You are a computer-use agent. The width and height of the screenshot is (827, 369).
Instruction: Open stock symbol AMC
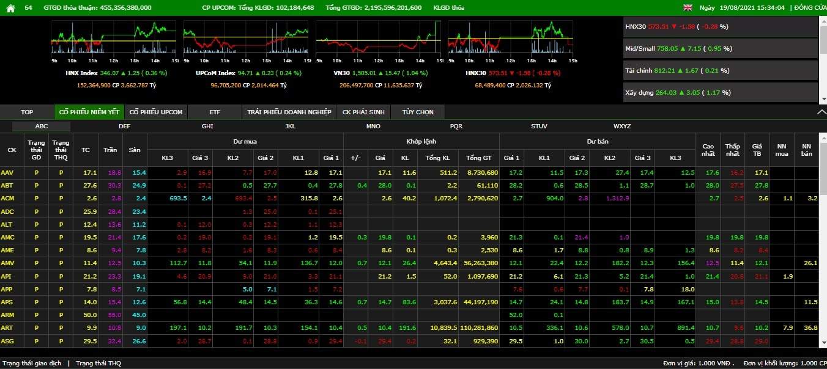click(x=7, y=238)
